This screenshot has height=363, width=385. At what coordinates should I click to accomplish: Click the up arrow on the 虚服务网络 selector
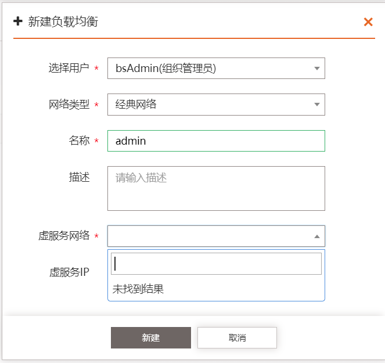317,236
